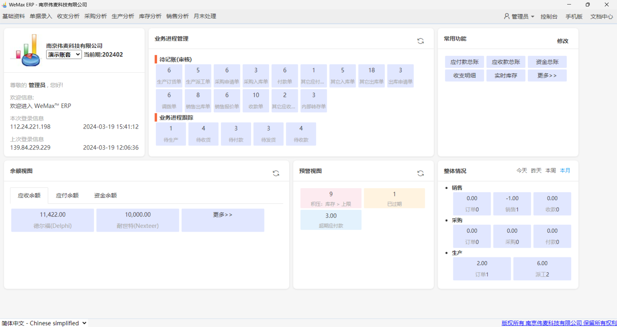617x327 pixels.
Task: Refresh the 余额视图 panel
Action: (276, 173)
